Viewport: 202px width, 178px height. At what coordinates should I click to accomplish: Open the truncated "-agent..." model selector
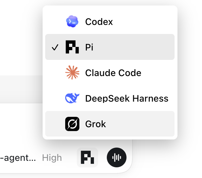tap(18, 158)
